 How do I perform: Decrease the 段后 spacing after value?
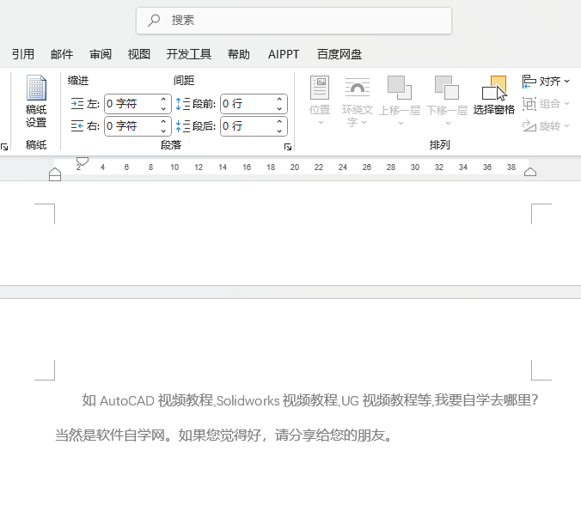coord(279,131)
